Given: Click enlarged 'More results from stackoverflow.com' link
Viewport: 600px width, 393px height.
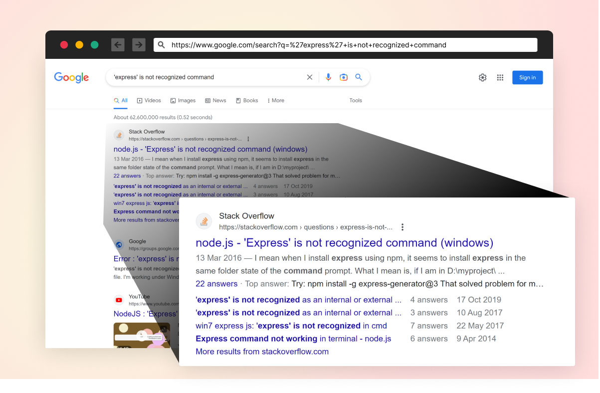Looking at the screenshot, I should pyautogui.click(x=262, y=352).
